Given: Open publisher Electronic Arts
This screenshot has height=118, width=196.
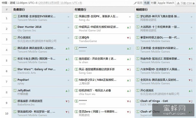Looking at the screenshot, I should pos(27,73).
